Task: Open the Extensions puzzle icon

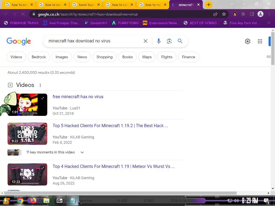Action: click(243, 14)
